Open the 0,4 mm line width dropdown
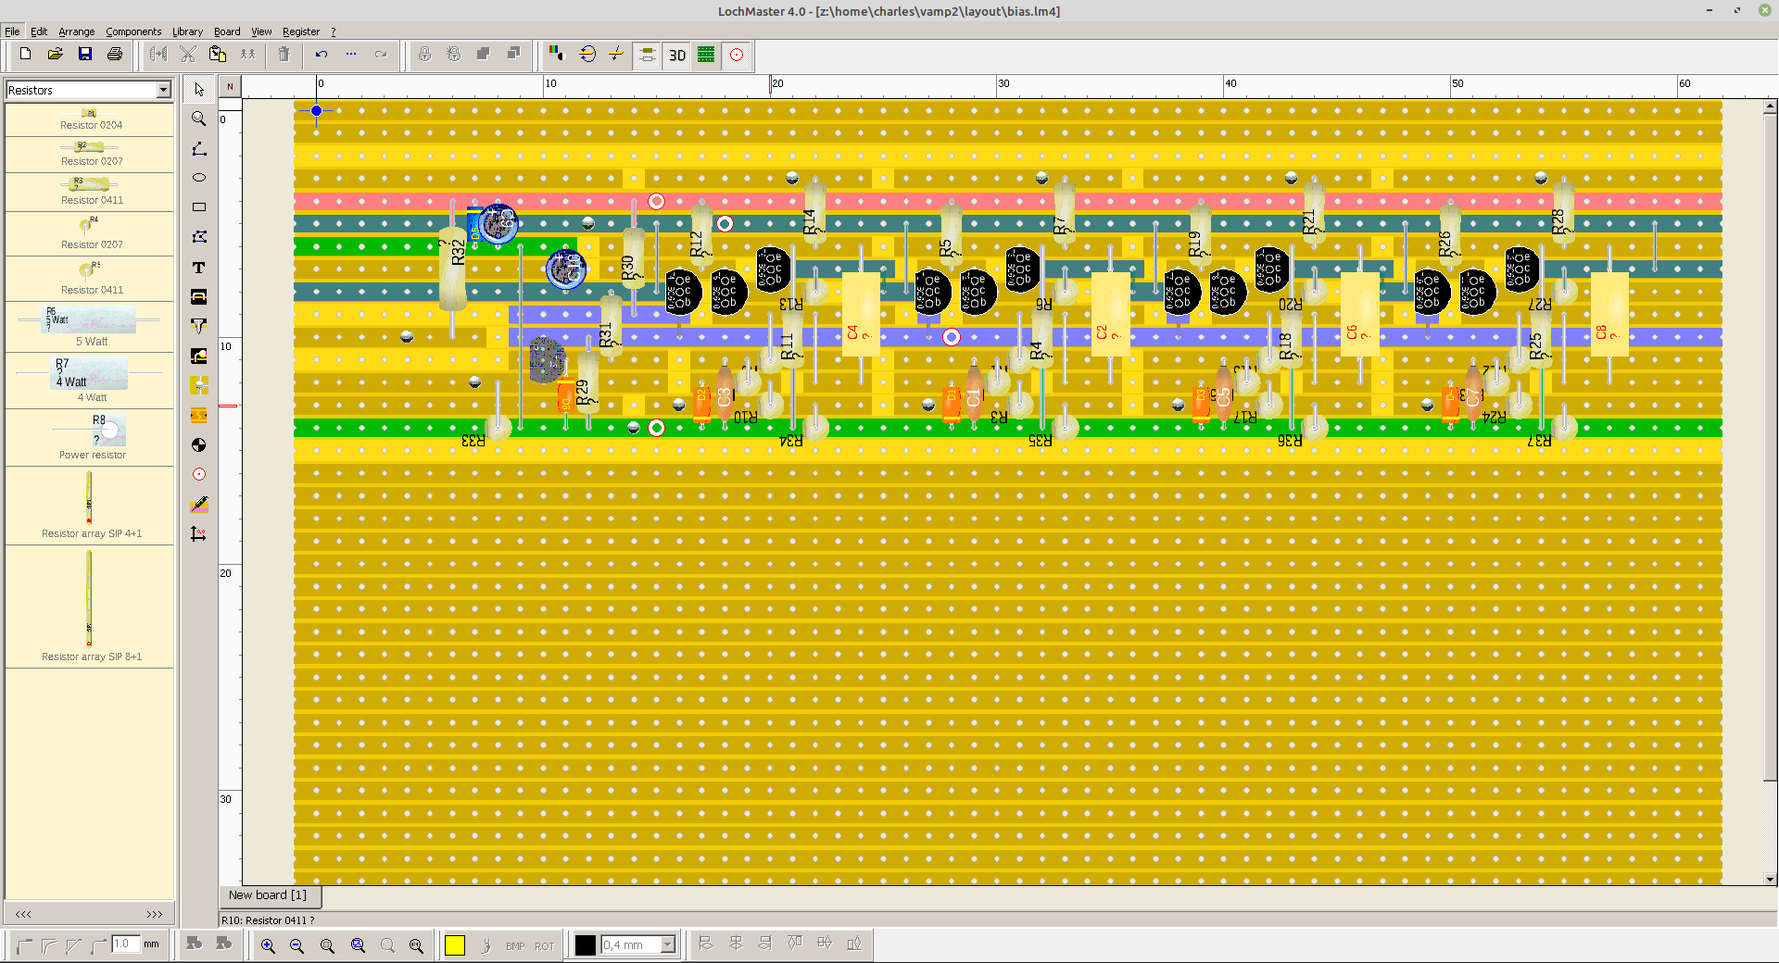The image size is (1779, 963). [668, 944]
